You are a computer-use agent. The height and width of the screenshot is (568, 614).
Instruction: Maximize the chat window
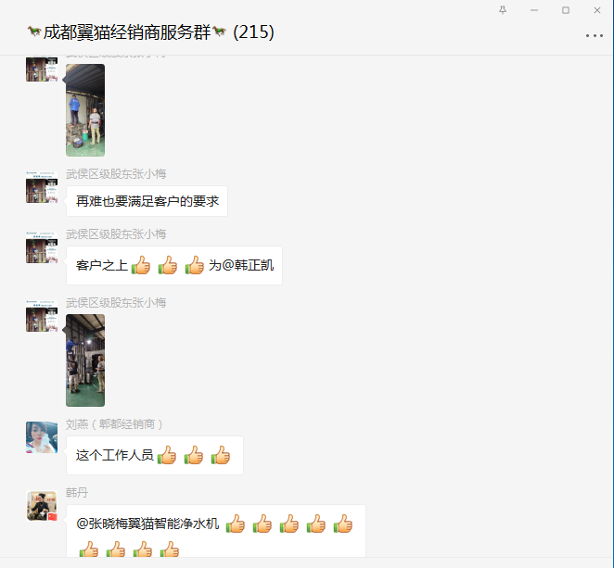coord(566,10)
